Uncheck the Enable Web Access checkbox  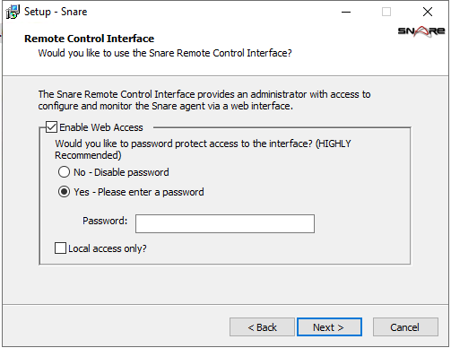click(51, 127)
